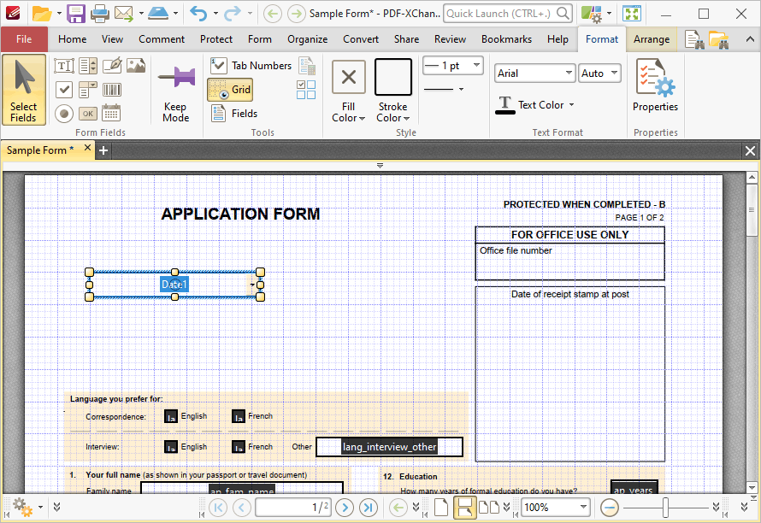Select two pages layout icon
The height and width of the screenshot is (523, 761).
[489, 508]
